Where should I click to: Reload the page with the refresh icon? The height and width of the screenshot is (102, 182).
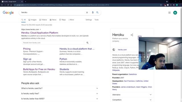click(8, 5)
